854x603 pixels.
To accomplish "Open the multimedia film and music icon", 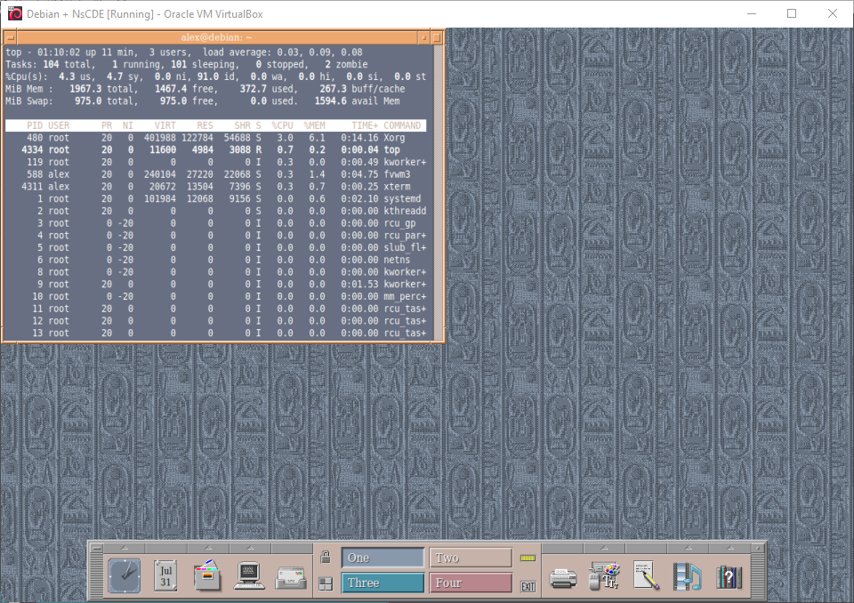I will coord(688,575).
